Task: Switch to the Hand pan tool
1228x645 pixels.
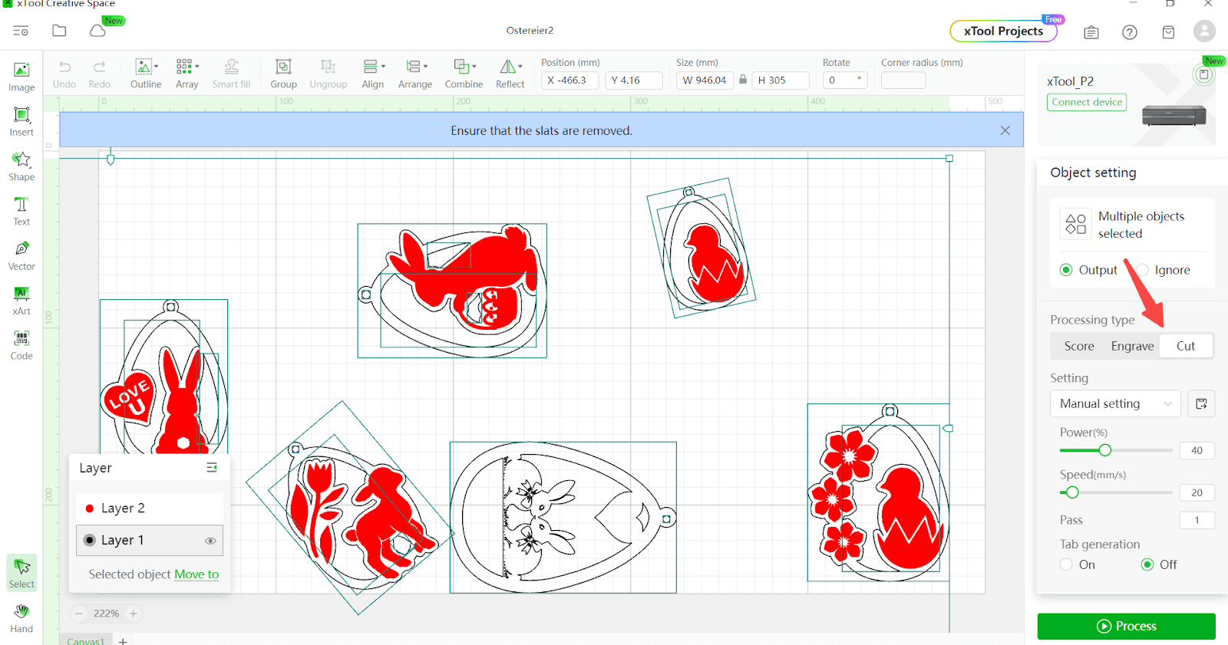Action: (21, 618)
